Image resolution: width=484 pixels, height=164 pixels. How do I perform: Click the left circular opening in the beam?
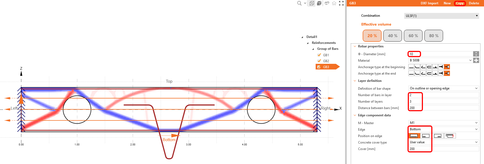pyautogui.click(x=77, y=110)
